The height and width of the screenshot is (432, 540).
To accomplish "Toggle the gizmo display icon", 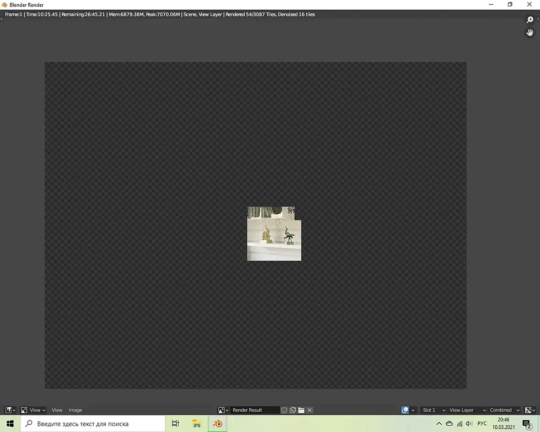I will click(405, 410).
